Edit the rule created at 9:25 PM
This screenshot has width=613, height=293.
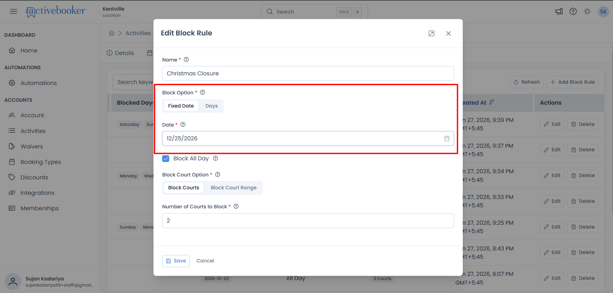click(x=552, y=227)
